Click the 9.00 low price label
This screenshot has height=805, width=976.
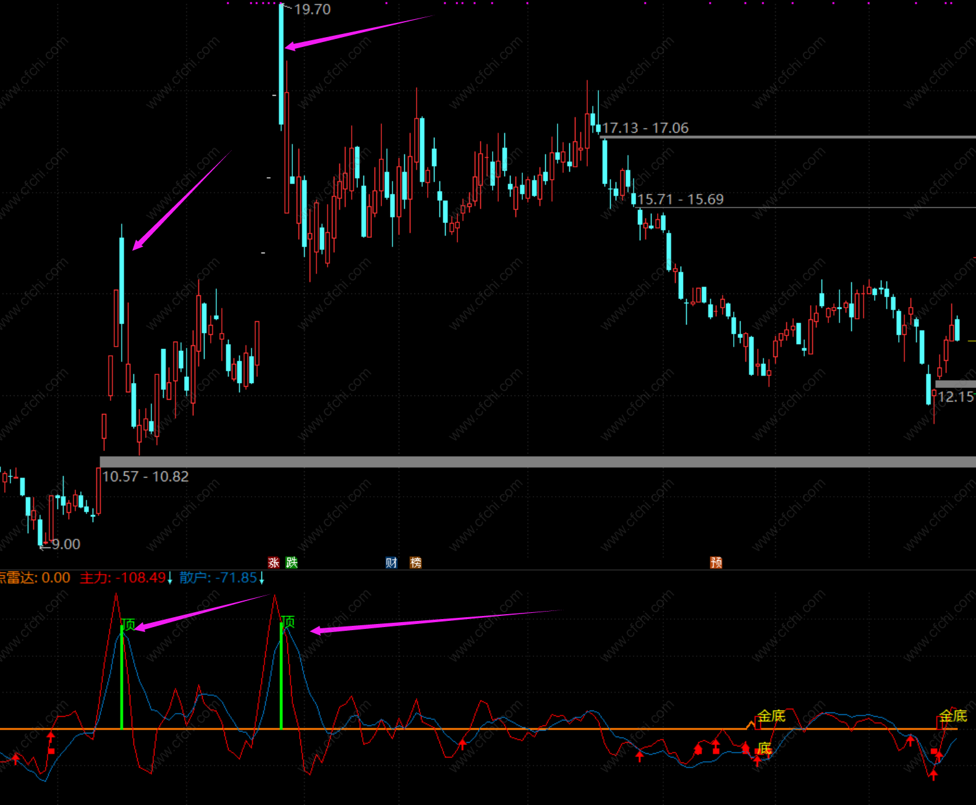tap(66, 544)
